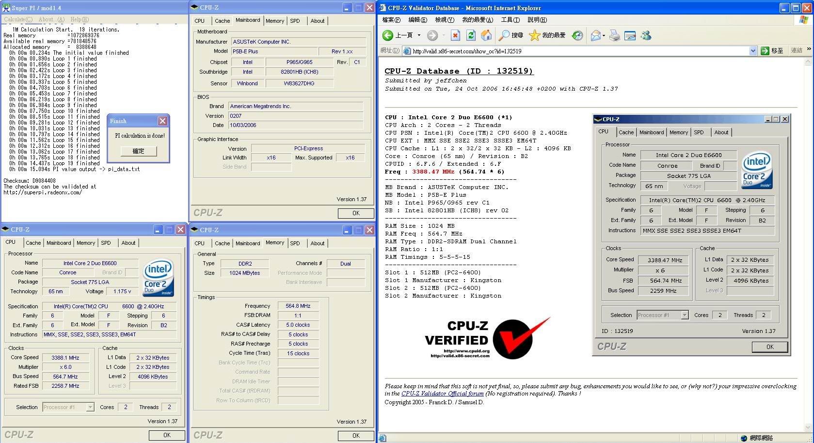
Task: Open the About menu in Super PI
Action: point(51,19)
